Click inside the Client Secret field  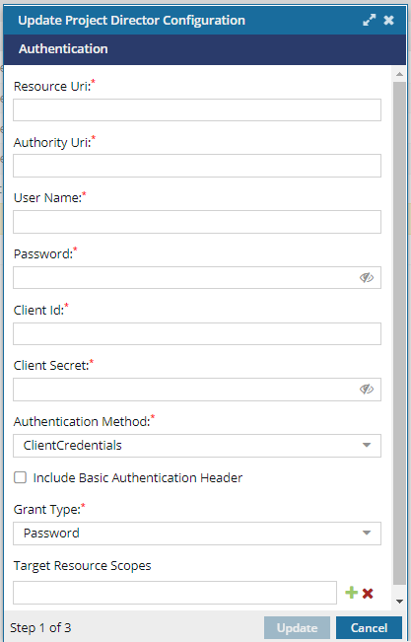coord(186,390)
